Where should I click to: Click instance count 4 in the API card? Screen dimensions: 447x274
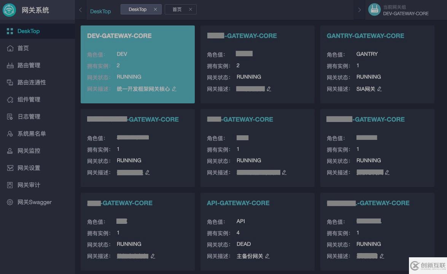(238, 233)
